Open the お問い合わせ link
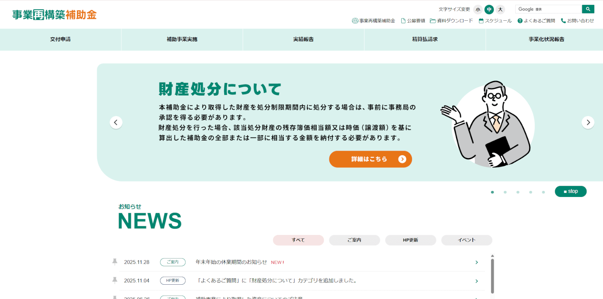This screenshot has width=603, height=299. (577, 21)
